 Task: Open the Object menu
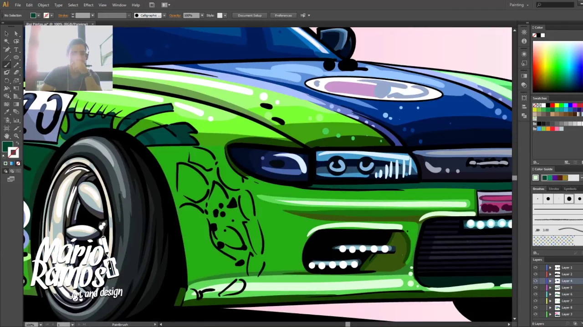[43, 5]
